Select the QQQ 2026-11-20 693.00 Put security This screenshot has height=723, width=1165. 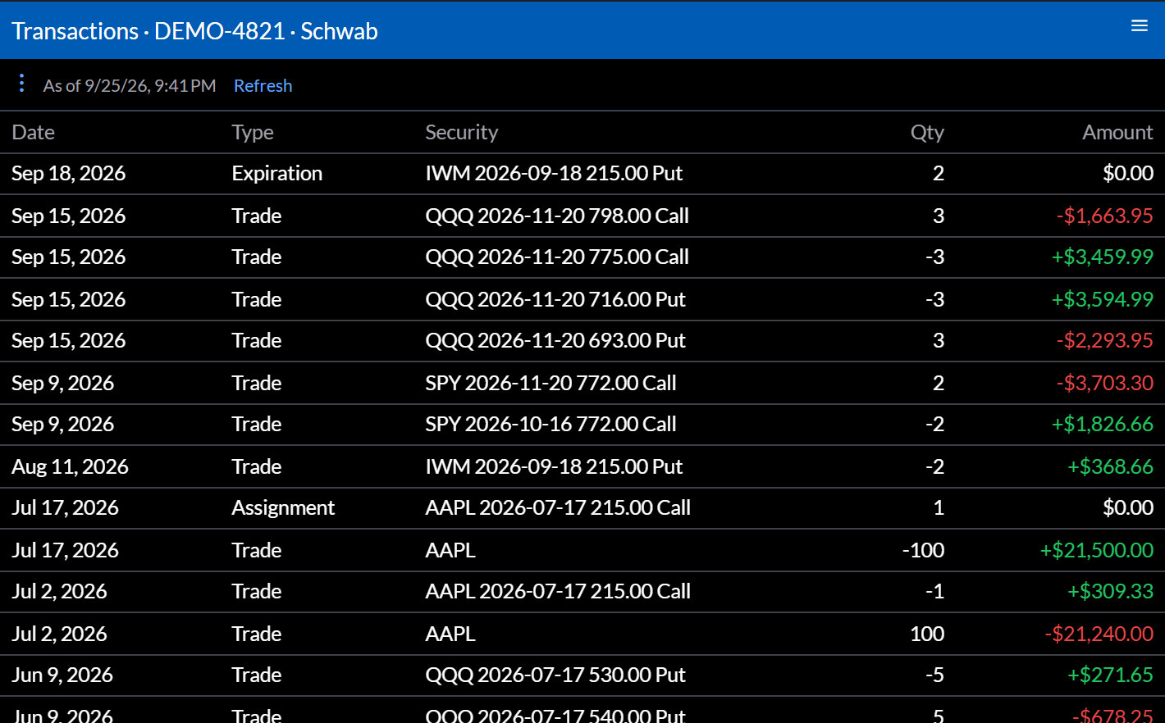pyautogui.click(x=555, y=340)
